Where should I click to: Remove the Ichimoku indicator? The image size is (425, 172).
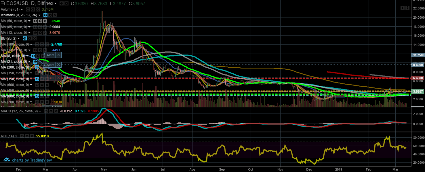tap(55, 15)
